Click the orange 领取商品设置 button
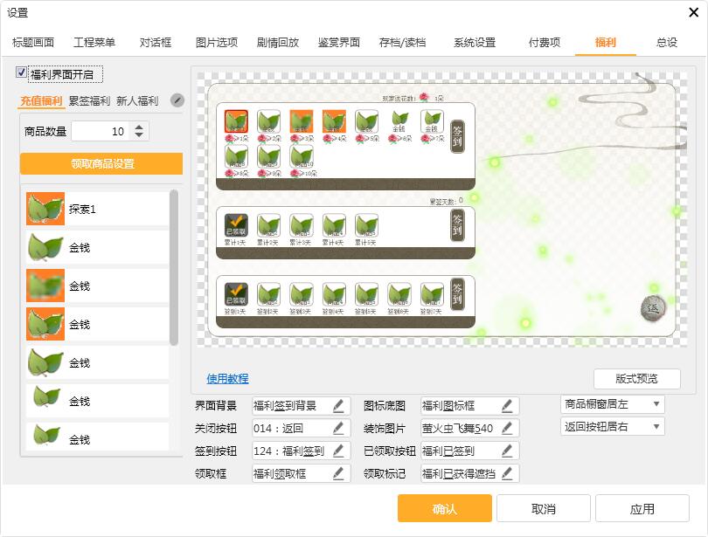The width and height of the screenshot is (708, 537). pyautogui.click(x=101, y=164)
